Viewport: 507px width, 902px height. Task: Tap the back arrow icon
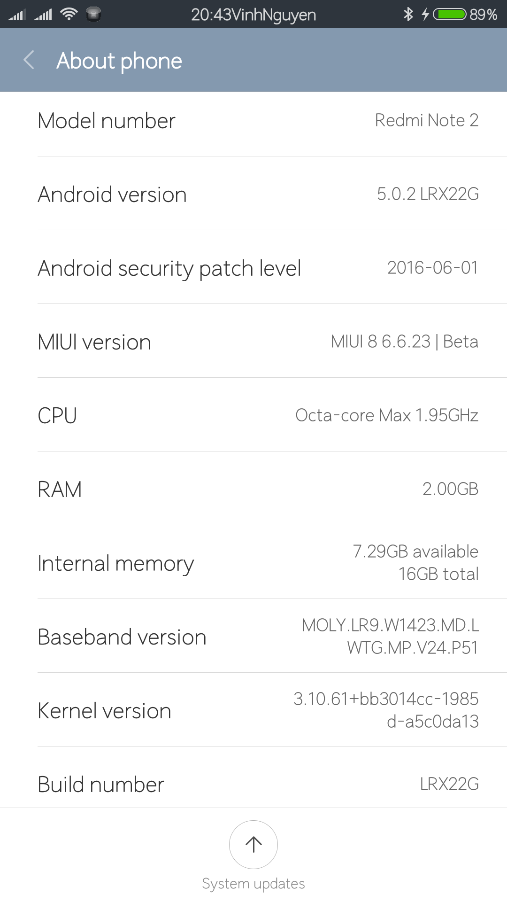[x=29, y=60]
